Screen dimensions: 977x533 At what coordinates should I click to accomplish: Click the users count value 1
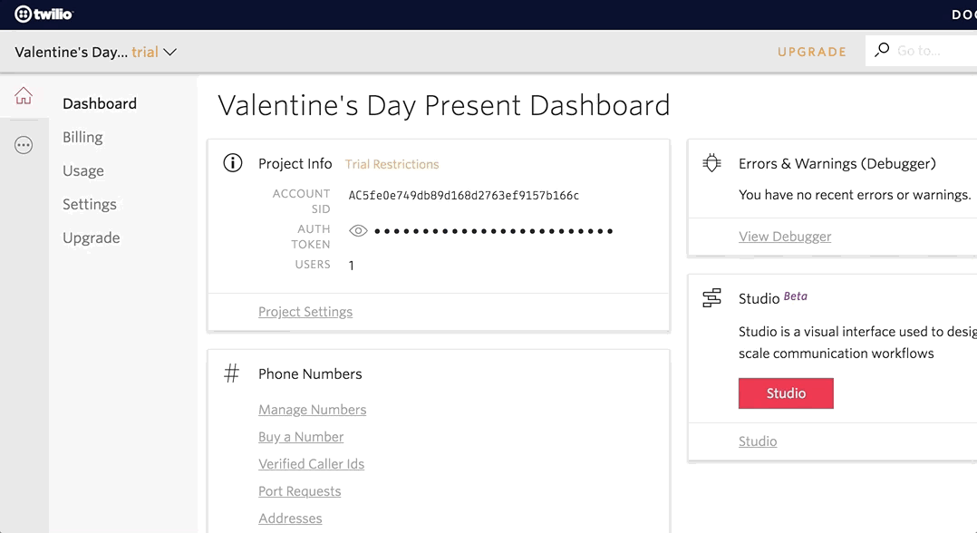(x=352, y=266)
